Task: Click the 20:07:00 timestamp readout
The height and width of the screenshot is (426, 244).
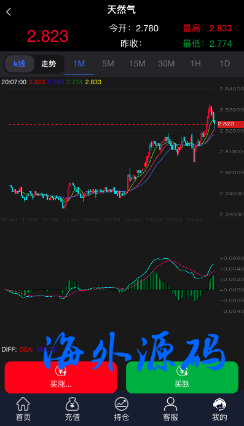Action: tap(14, 82)
